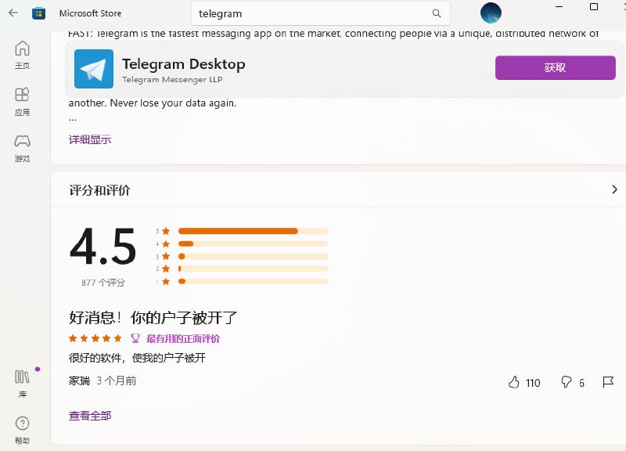Open the 主页 section in sidebar
The image size is (626, 451).
point(22,55)
